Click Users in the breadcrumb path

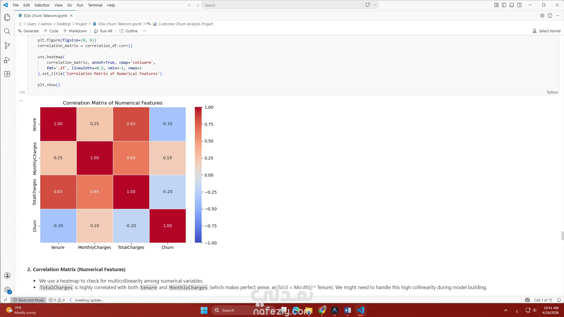[x=31, y=24]
